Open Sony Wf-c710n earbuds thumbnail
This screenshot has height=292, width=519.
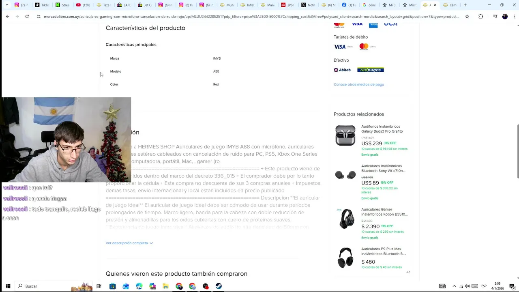(x=345, y=175)
